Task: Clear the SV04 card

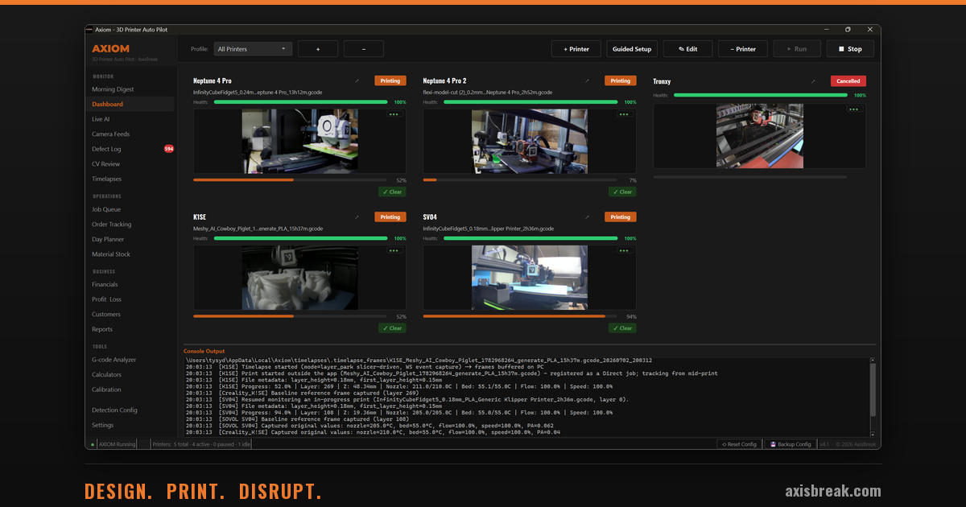Action: (x=622, y=328)
